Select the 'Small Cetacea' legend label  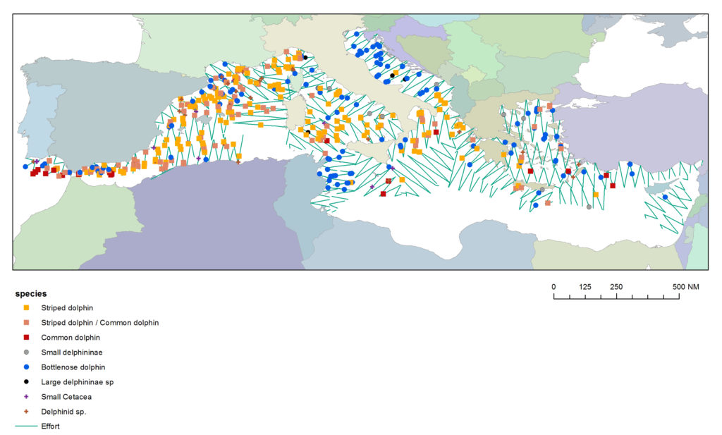pos(66,397)
